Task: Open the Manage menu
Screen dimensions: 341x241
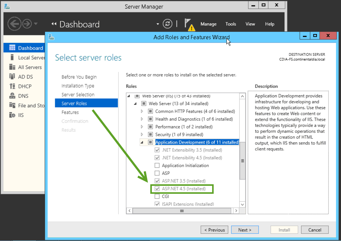Action: point(208,24)
